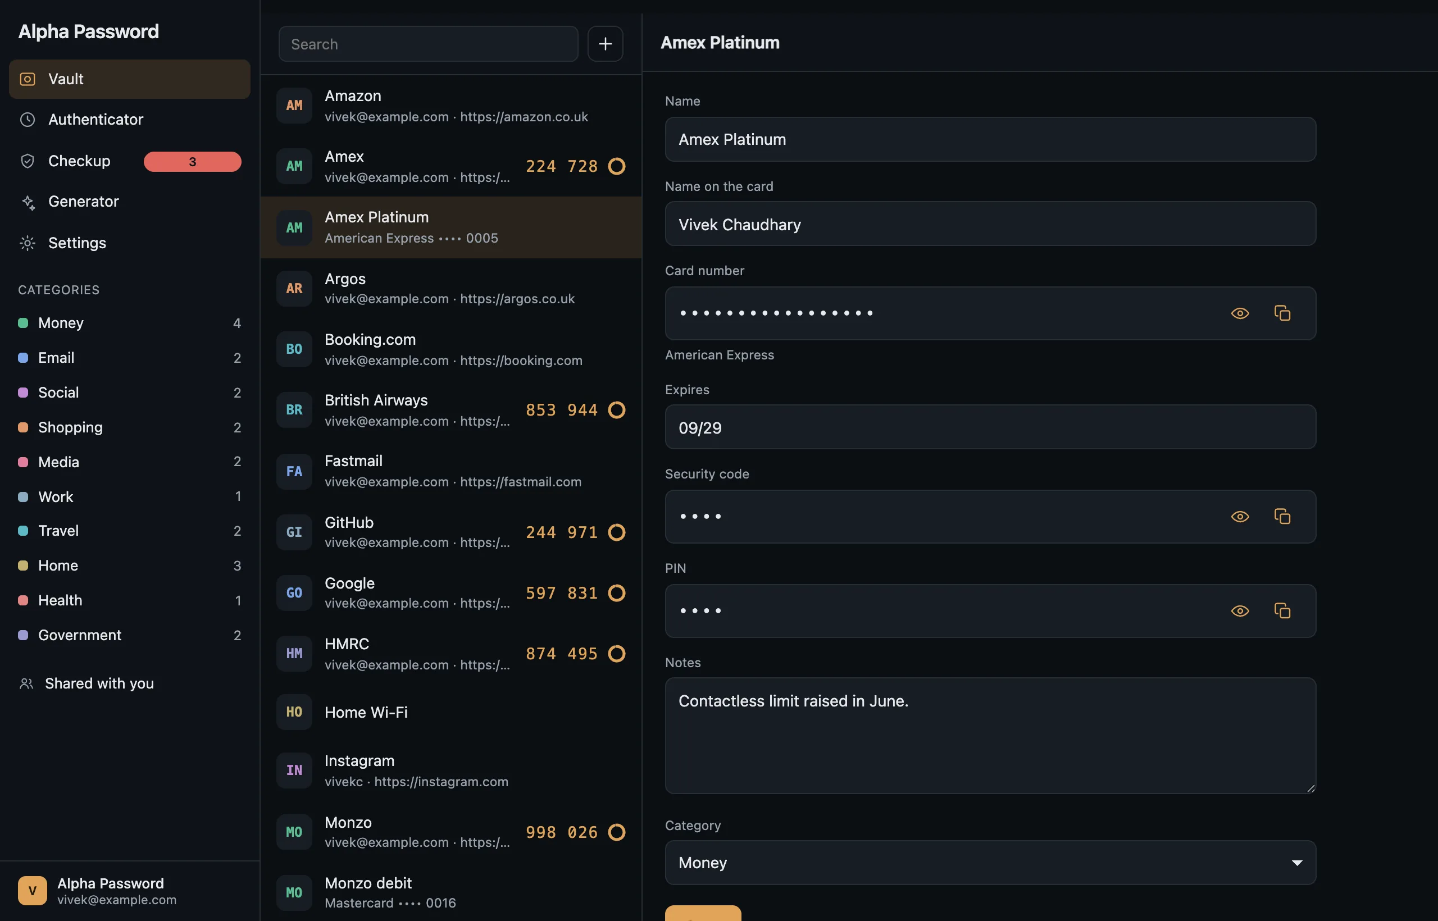Click the Notes text area

click(x=990, y=735)
